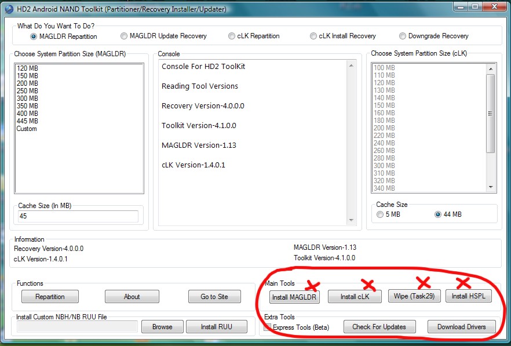Choose MAGLDR Update Recovery option

124,36
